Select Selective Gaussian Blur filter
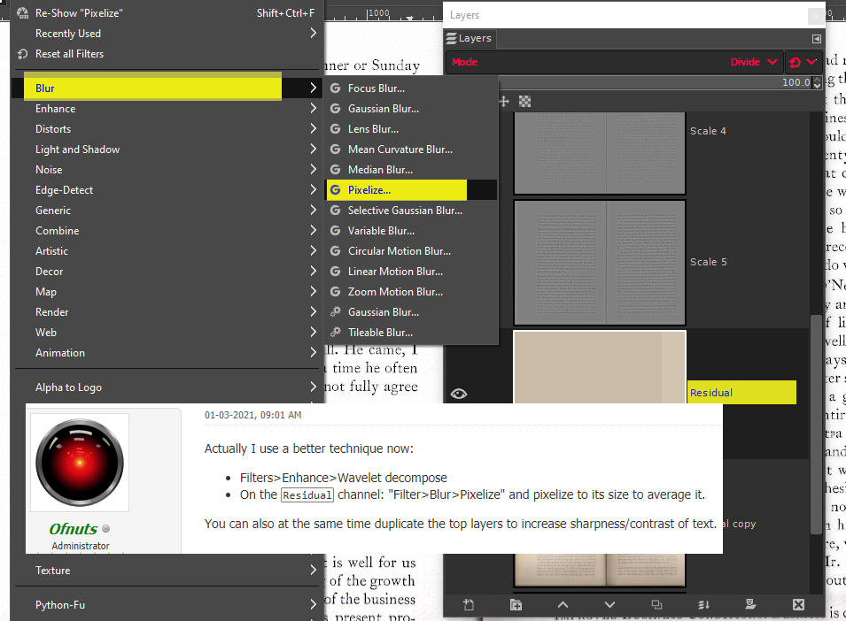Viewport: 846px width, 621px height. pyautogui.click(x=410, y=210)
